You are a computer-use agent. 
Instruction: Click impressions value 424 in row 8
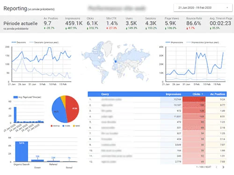179,139
